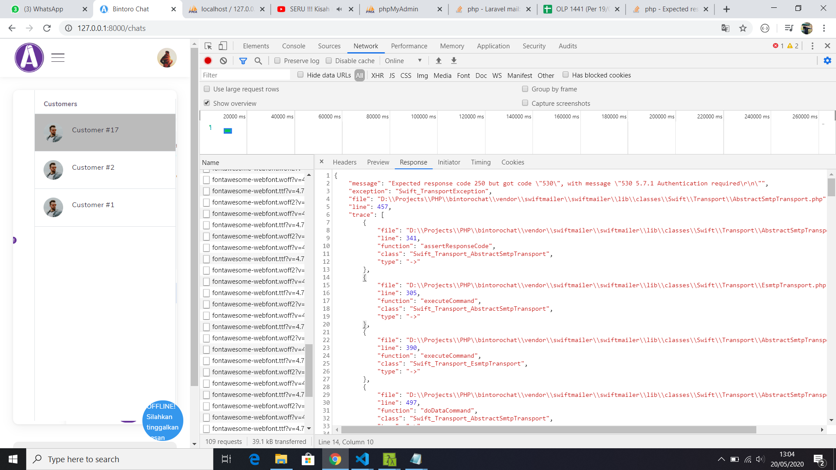Open the Cookies tab
This screenshot has height=470, width=836.
click(x=512, y=162)
